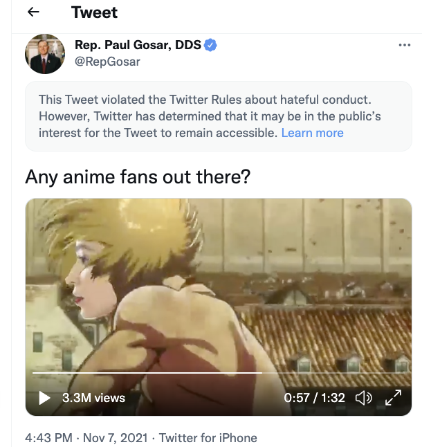The image size is (422, 447).
Task: Click the Twitter for iPhone source link
Action: (x=208, y=438)
